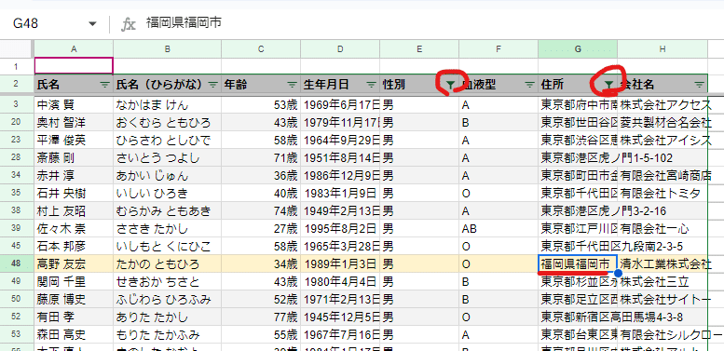Image resolution: width=724 pixels, height=351 pixels.
Task: Select cell 株式会社アクセス
Action: [663, 104]
